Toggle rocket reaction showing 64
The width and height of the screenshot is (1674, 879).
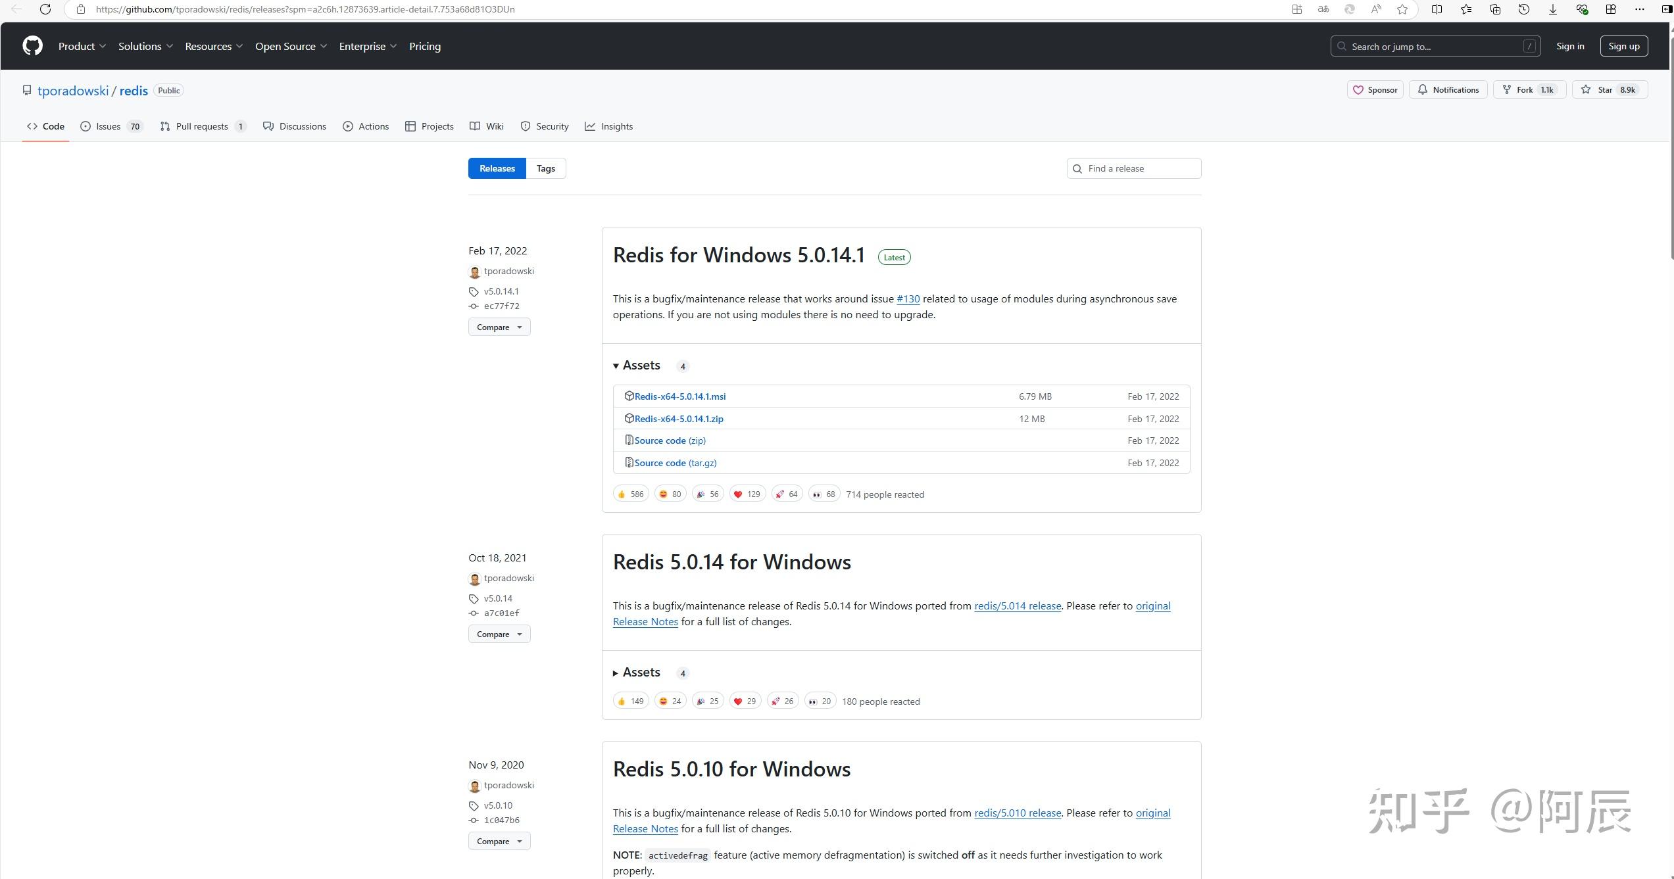coord(786,494)
